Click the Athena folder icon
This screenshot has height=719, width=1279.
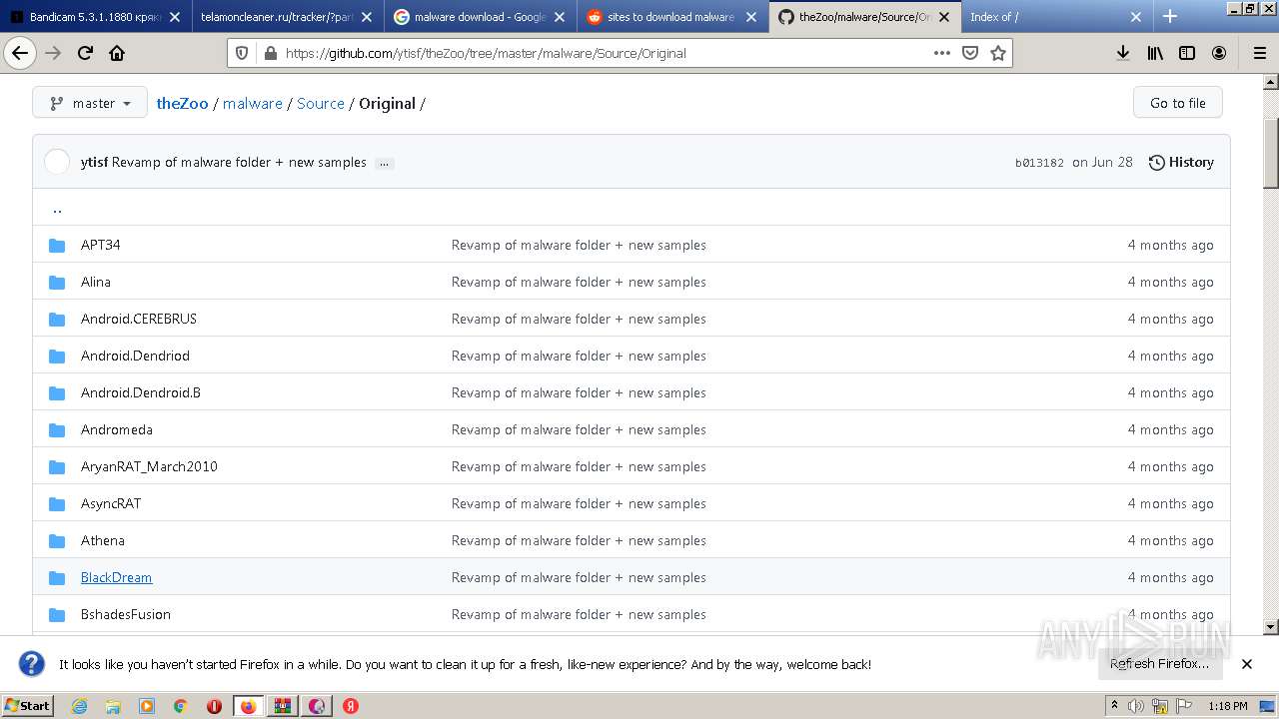pos(57,540)
